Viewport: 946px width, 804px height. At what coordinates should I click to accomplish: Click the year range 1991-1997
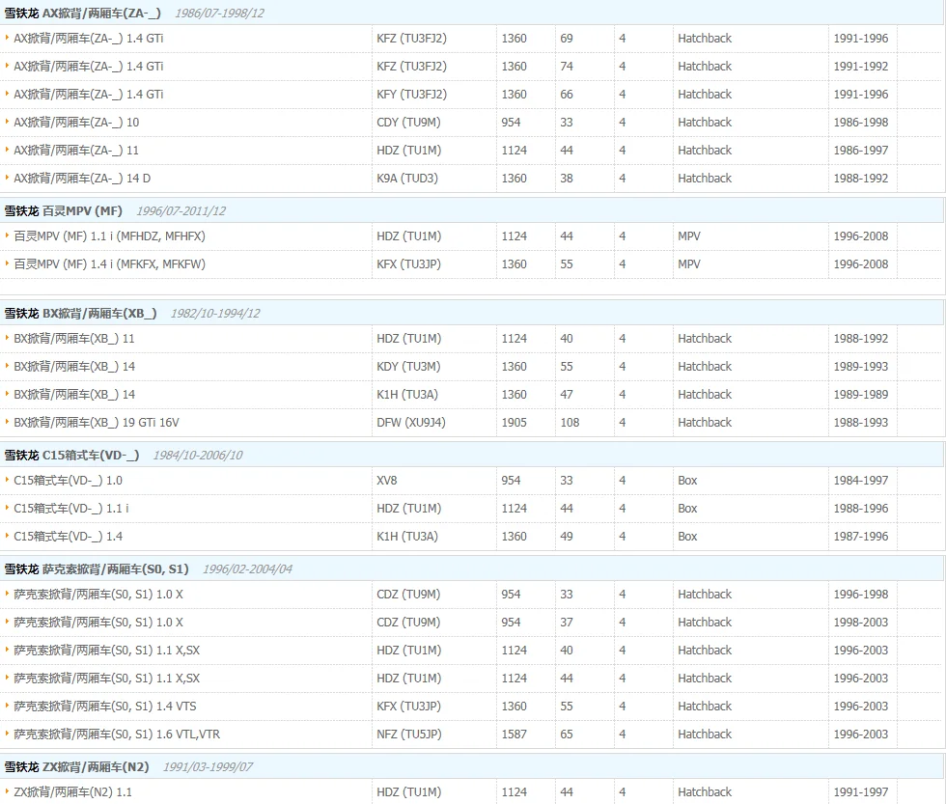pos(861,792)
